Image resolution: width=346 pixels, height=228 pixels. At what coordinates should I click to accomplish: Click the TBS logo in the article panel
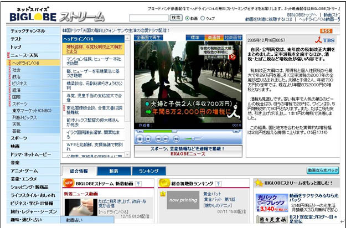tap(325, 40)
